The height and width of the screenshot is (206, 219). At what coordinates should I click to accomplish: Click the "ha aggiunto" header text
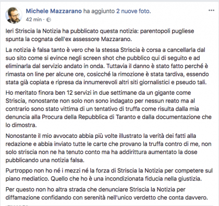[x=99, y=11]
